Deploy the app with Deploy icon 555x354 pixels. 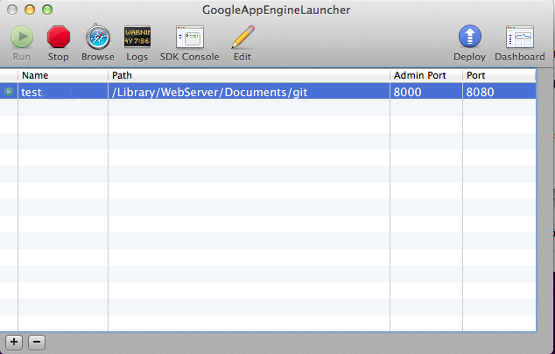pos(470,37)
